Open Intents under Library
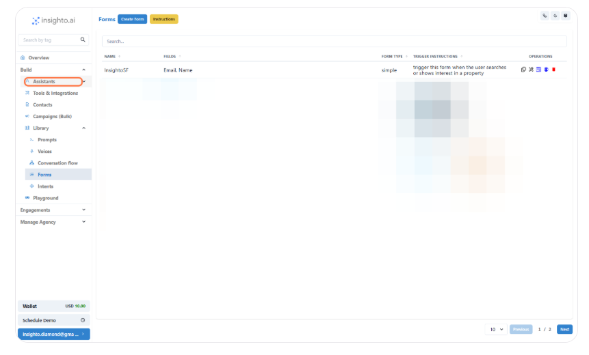Screen dimensions: 589x355 pyautogui.click(x=45, y=186)
